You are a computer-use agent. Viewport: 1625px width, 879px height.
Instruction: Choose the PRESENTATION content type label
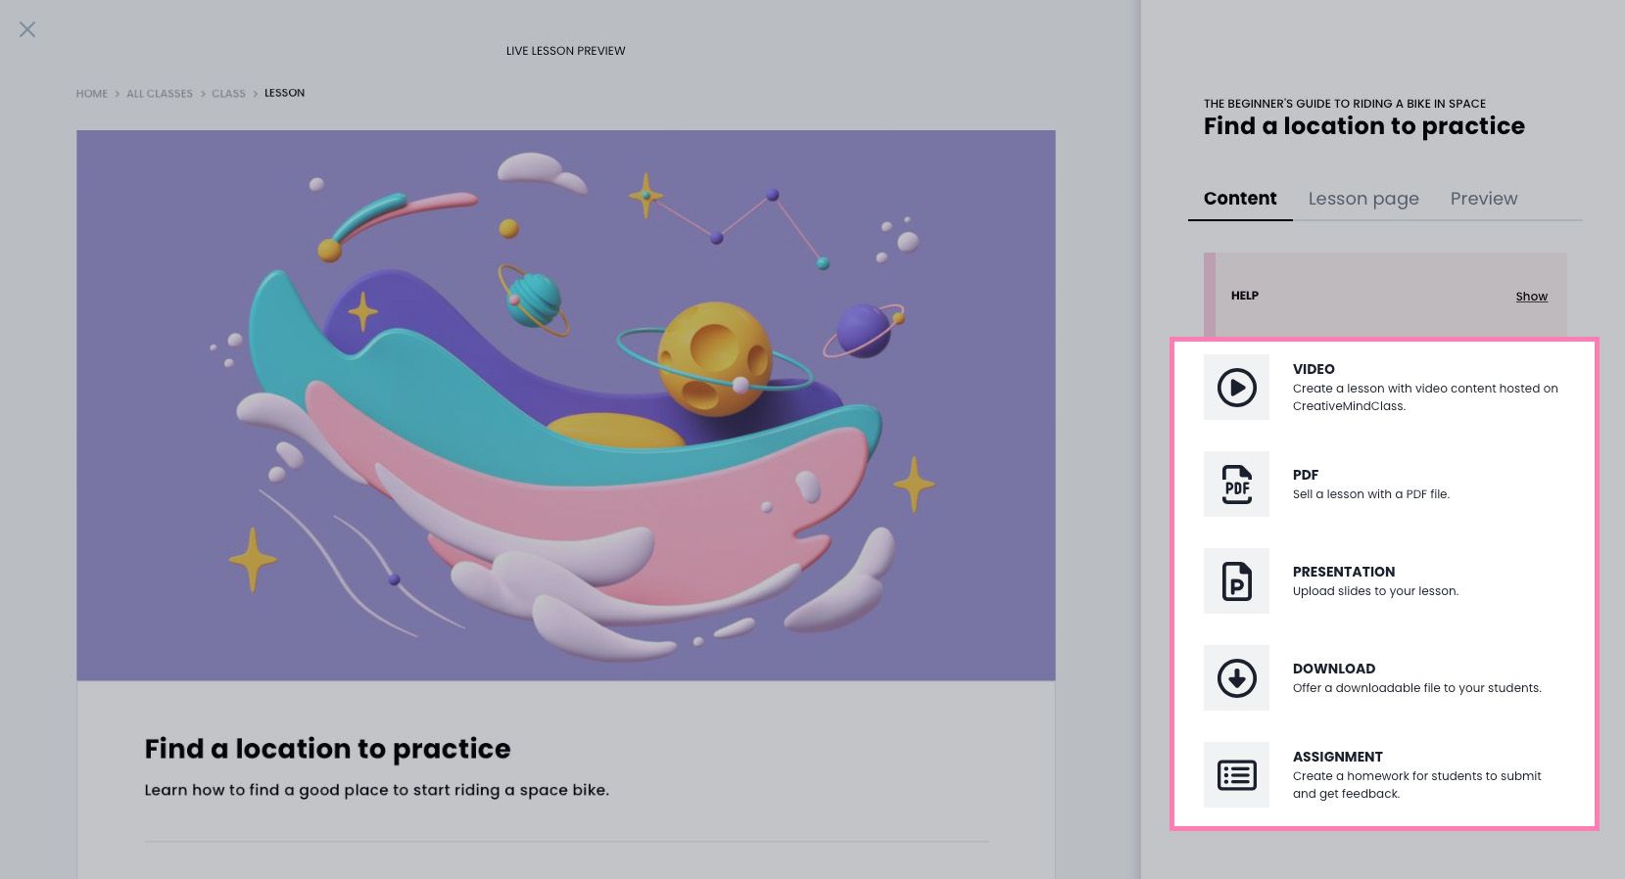1344,572
